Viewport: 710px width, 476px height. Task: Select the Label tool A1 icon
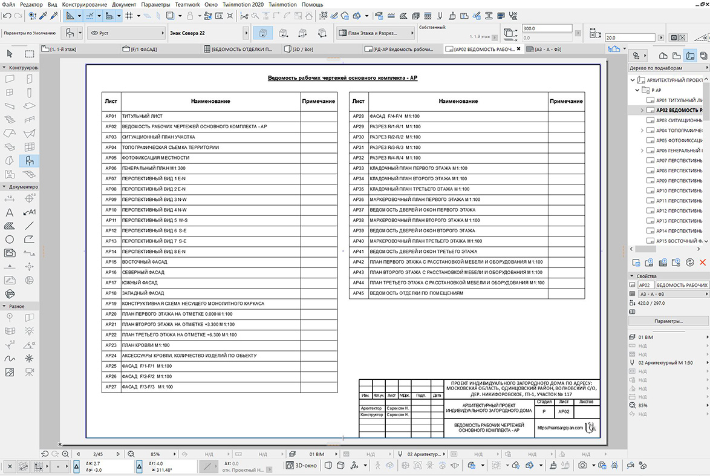click(x=30, y=212)
